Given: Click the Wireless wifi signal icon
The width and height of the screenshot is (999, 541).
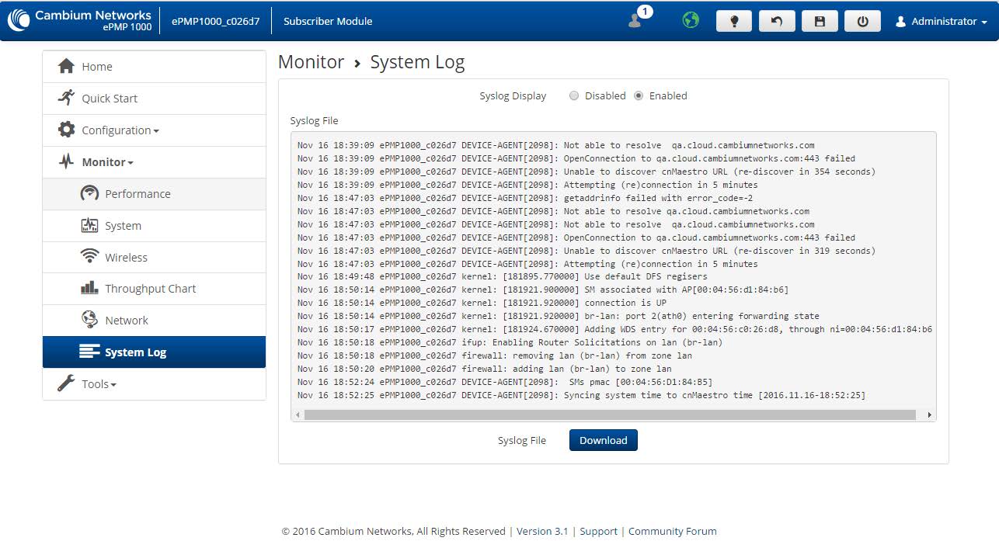Looking at the screenshot, I should coord(89,257).
